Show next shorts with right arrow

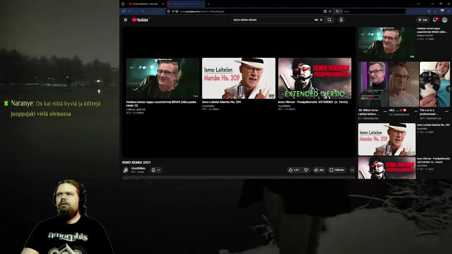449,89
